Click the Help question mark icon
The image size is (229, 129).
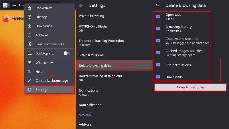click(x=29, y=72)
